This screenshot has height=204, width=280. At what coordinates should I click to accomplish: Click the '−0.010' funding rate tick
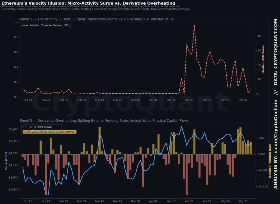[x=262, y=187]
